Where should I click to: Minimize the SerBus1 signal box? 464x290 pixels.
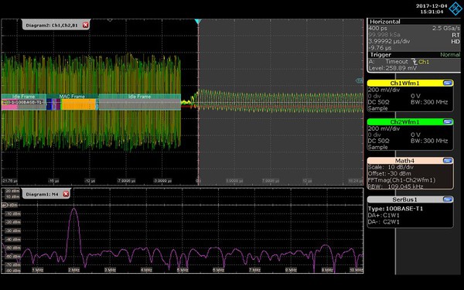pyautogui.click(x=448, y=200)
